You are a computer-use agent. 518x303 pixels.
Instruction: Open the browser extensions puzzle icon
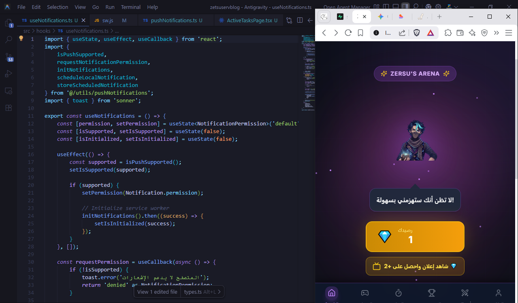[x=448, y=33]
